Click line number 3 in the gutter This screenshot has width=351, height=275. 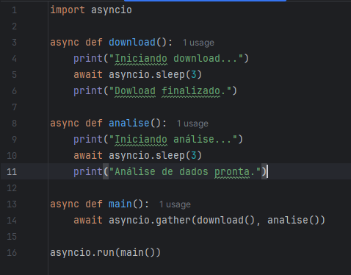click(14, 43)
